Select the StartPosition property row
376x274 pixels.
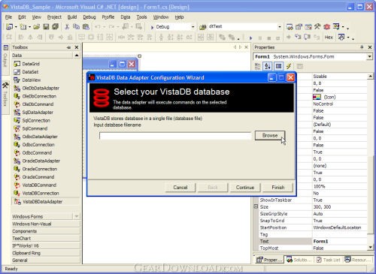tap(313, 227)
